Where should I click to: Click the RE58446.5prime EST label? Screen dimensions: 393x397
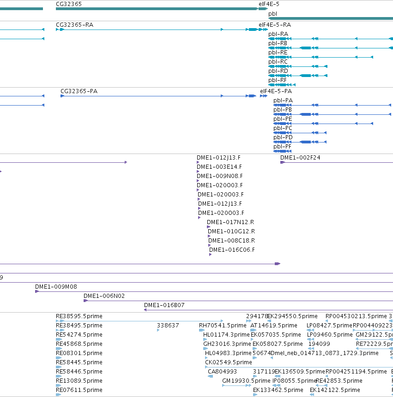click(x=79, y=372)
